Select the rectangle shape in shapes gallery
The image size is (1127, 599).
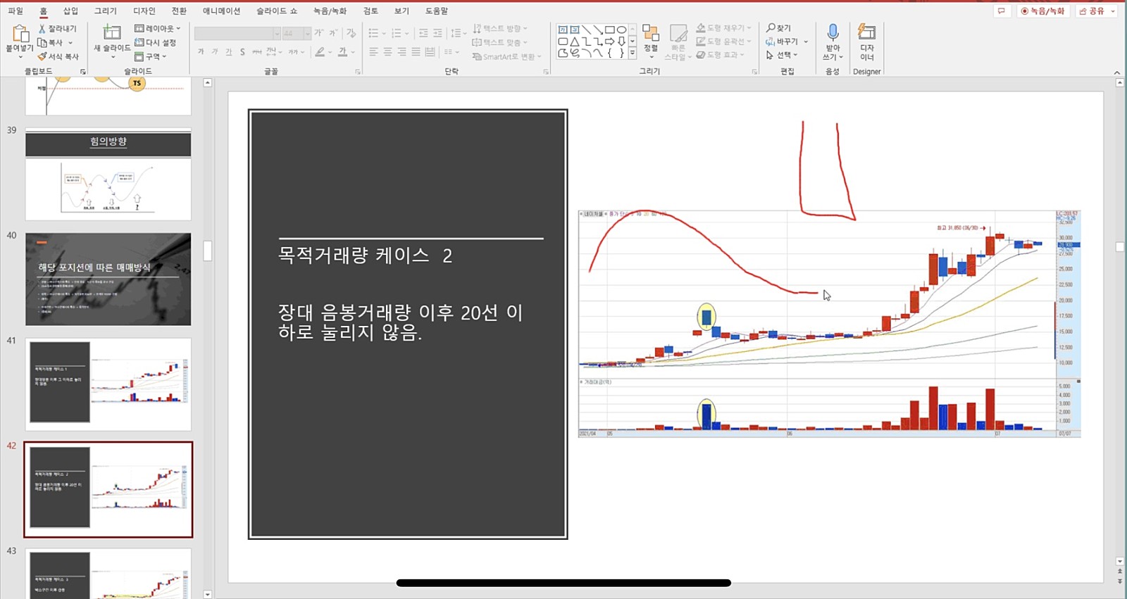coord(610,30)
